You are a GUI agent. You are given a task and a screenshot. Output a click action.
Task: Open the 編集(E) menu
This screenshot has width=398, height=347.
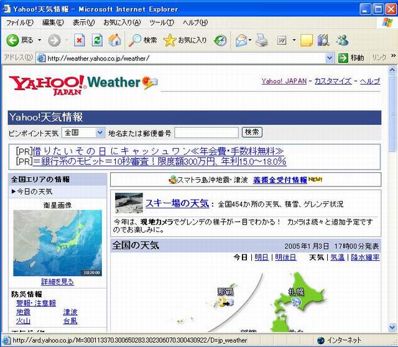(x=53, y=22)
